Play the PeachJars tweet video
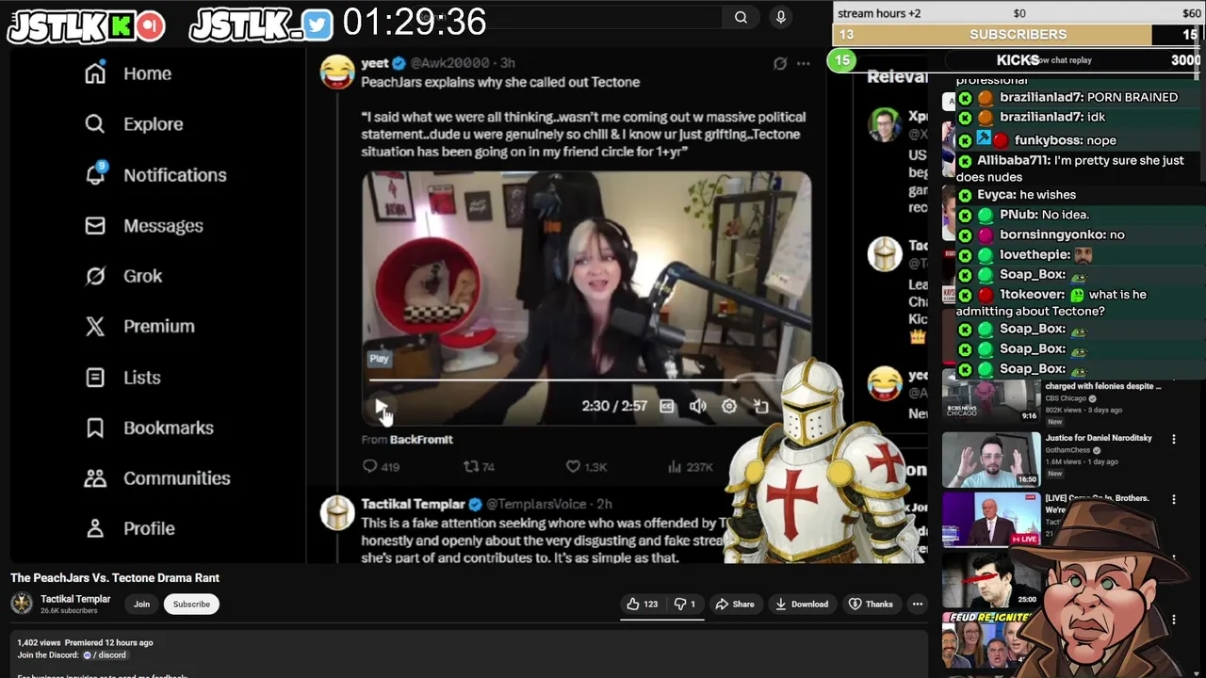Image resolution: width=1206 pixels, height=678 pixels. 381,407
